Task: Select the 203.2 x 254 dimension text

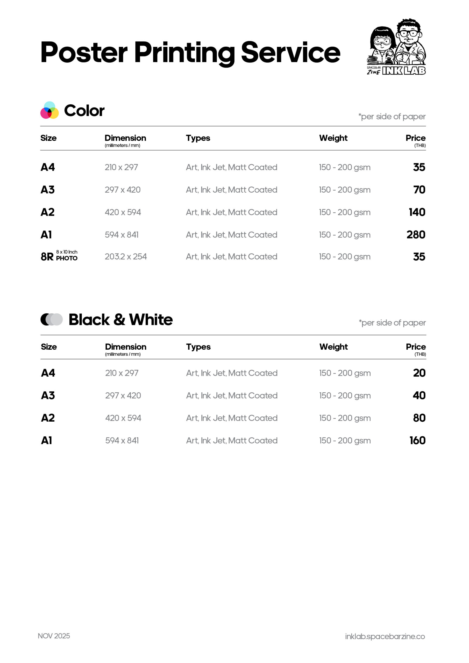Action: click(126, 256)
